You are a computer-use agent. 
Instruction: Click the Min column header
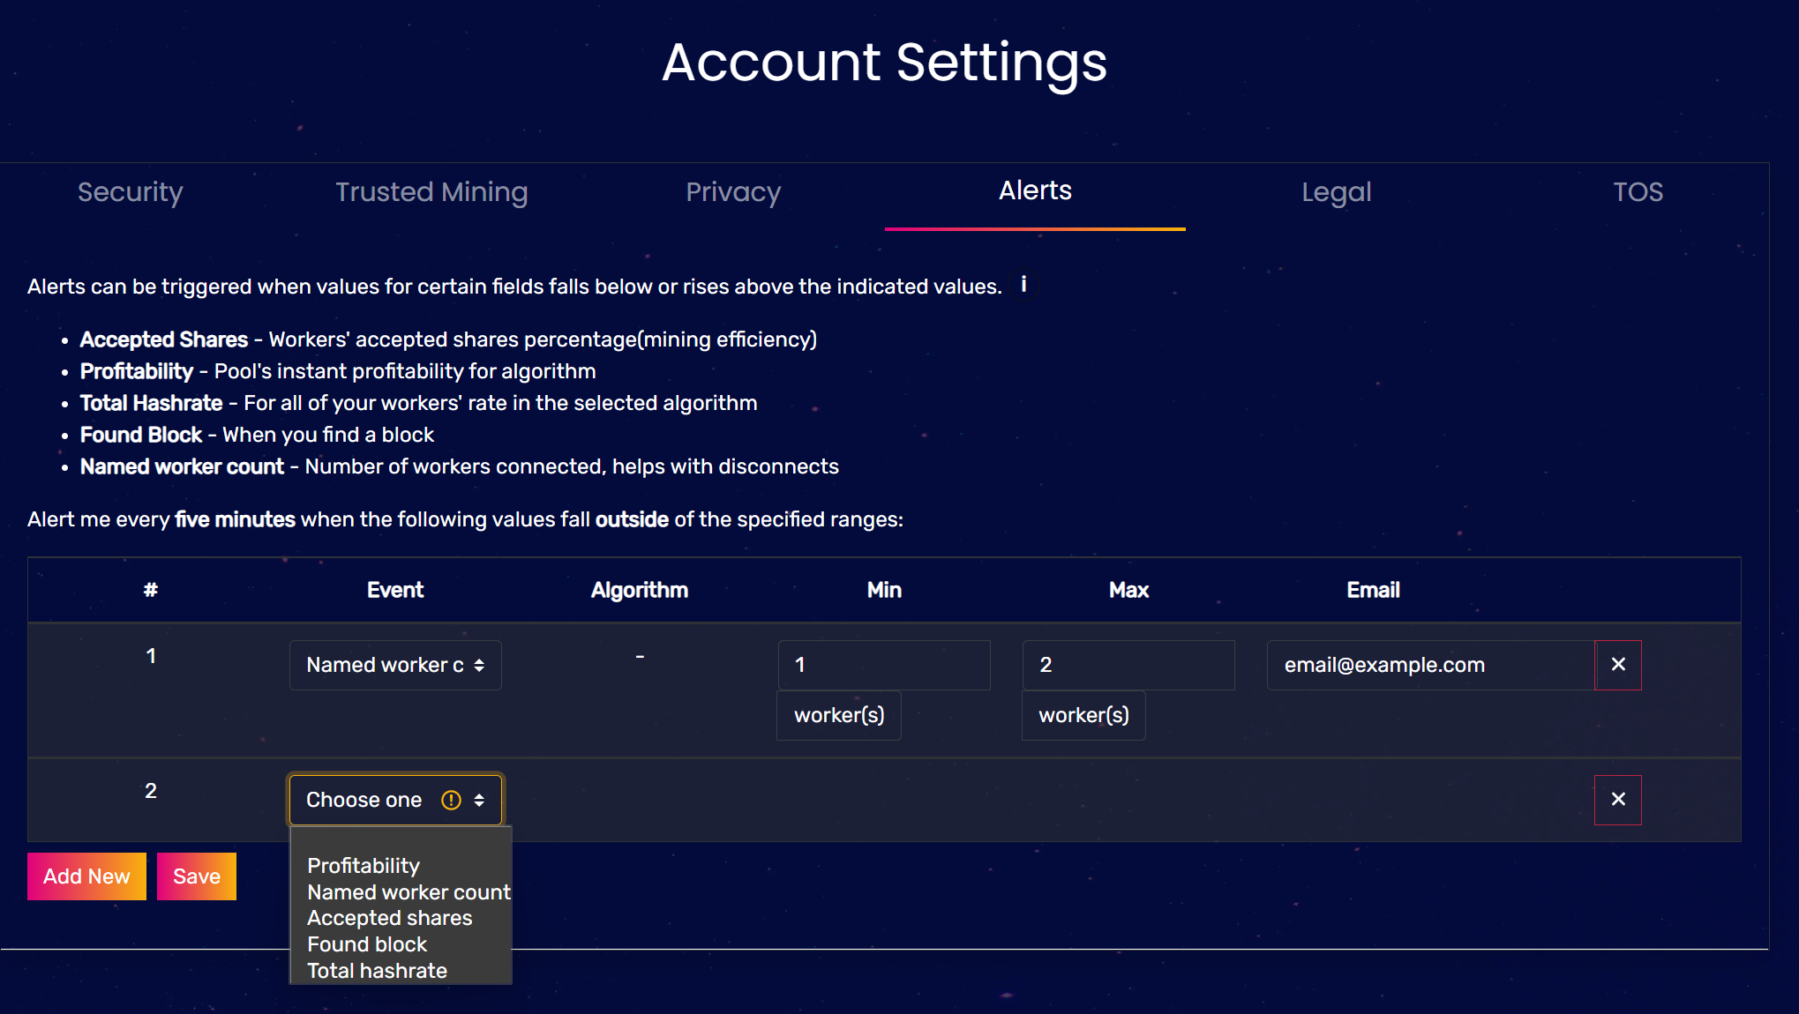pos(884,590)
